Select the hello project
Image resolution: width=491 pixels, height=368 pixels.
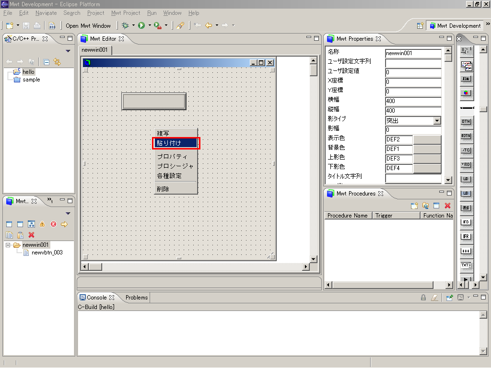point(28,72)
